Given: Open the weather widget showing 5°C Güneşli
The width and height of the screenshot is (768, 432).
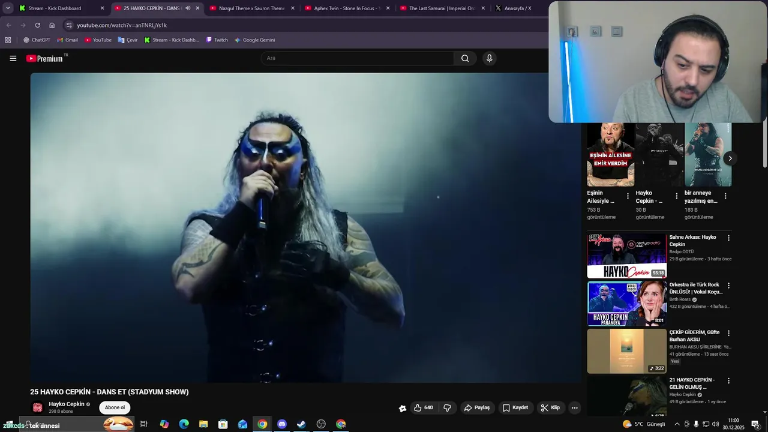Looking at the screenshot, I should pyautogui.click(x=644, y=424).
